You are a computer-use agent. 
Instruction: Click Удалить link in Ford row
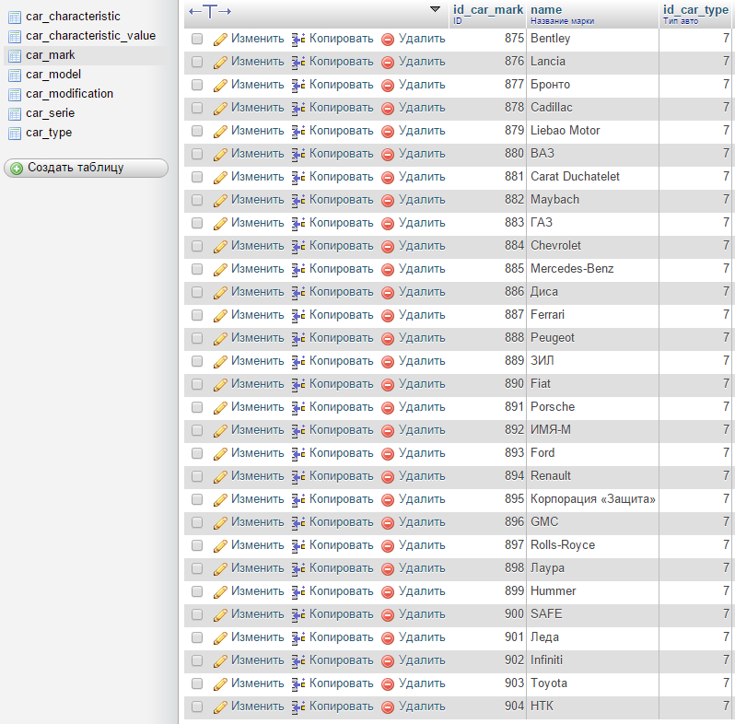tap(422, 453)
